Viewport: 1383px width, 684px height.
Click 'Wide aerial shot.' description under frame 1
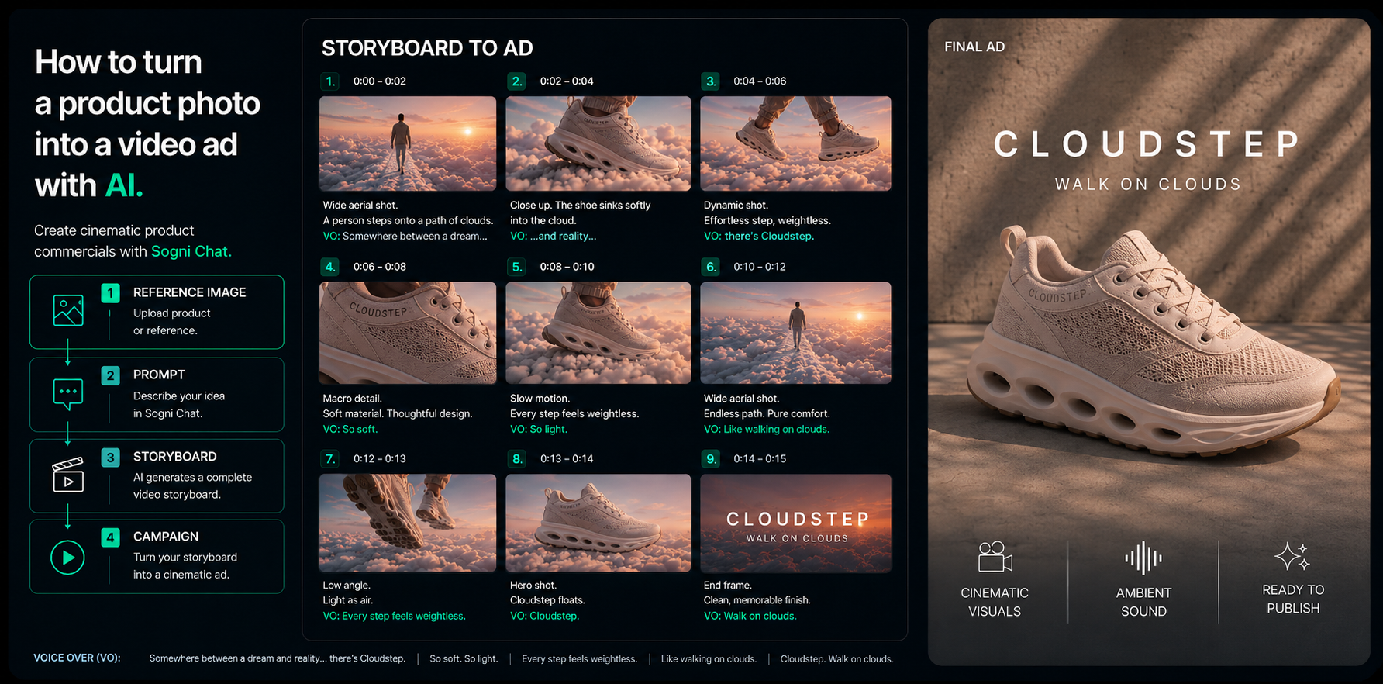click(x=360, y=206)
